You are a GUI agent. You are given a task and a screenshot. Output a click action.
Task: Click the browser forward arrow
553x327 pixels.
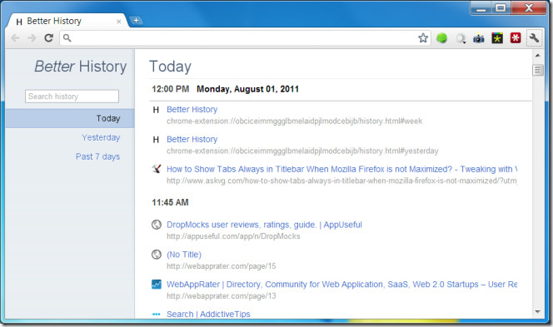[32, 38]
